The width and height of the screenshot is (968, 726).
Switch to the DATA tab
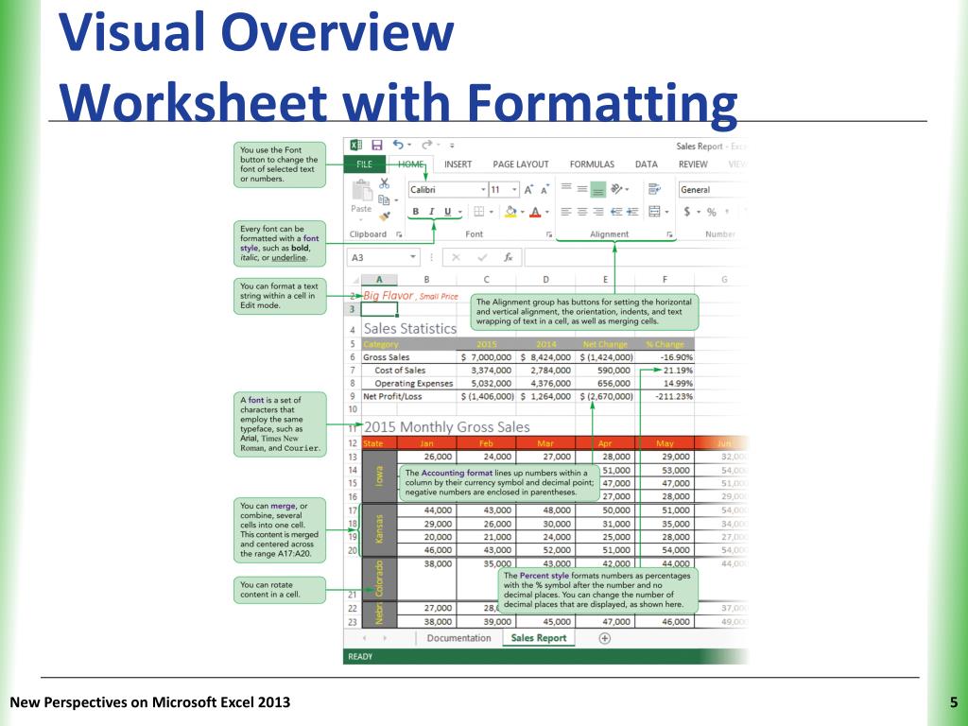pos(647,164)
